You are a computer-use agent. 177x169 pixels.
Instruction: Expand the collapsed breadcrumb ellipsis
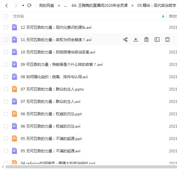[65, 6]
